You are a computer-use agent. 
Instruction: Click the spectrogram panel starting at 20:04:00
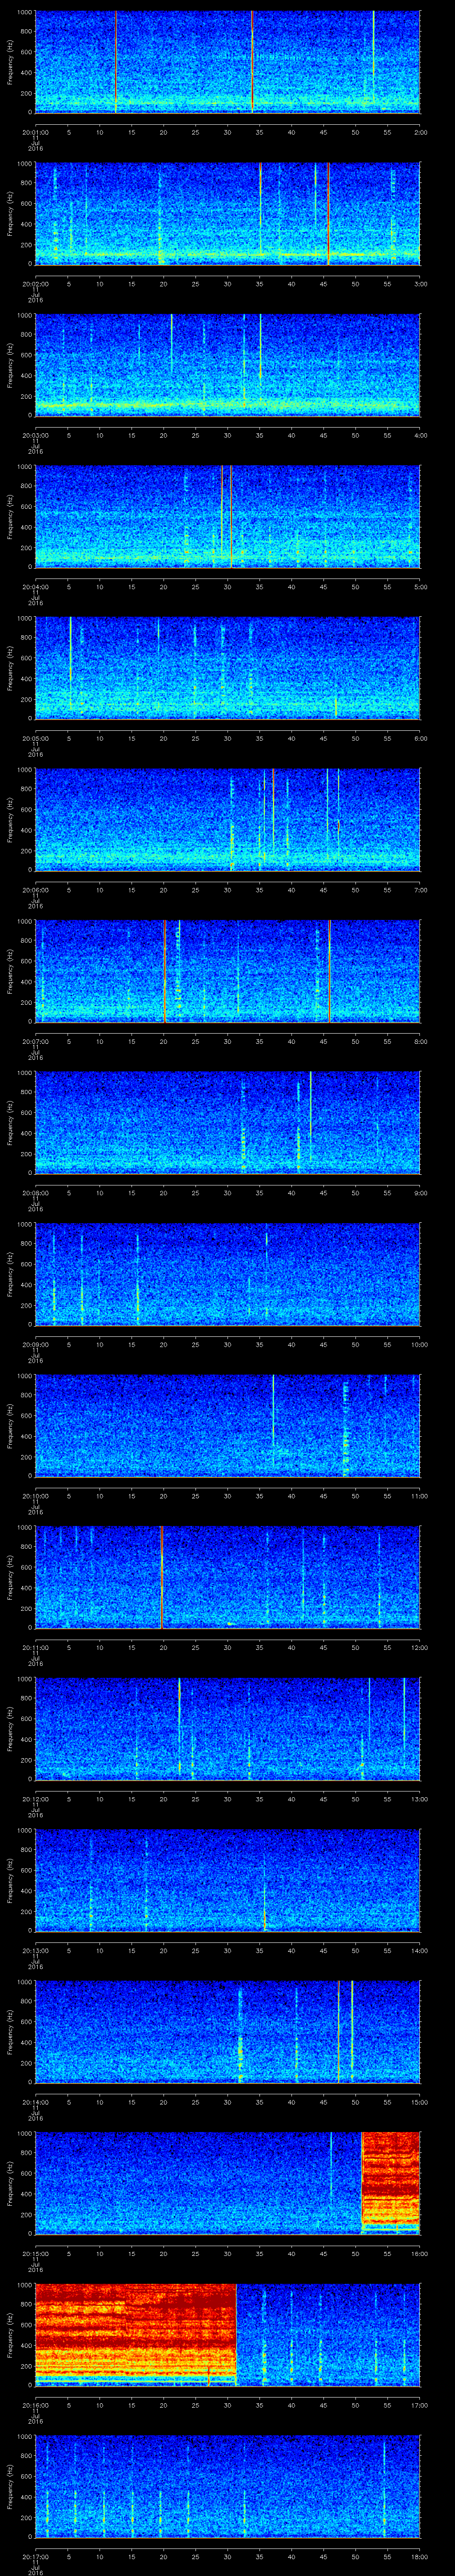point(228,516)
